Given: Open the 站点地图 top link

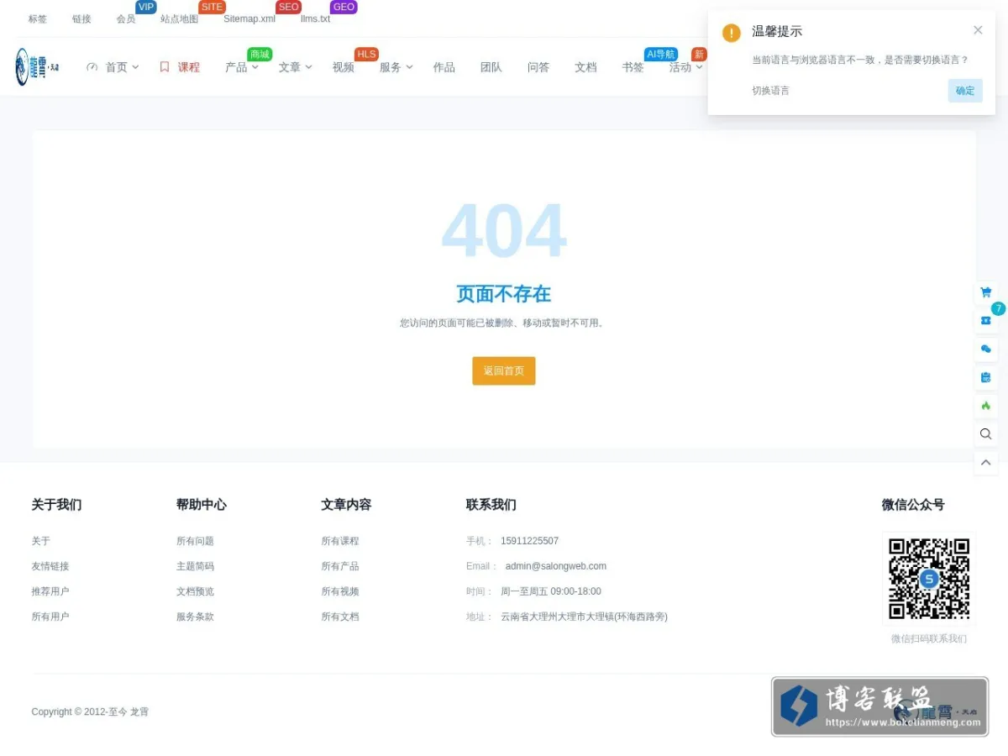Looking at the screenshot, I should click(x=180, y=18).
